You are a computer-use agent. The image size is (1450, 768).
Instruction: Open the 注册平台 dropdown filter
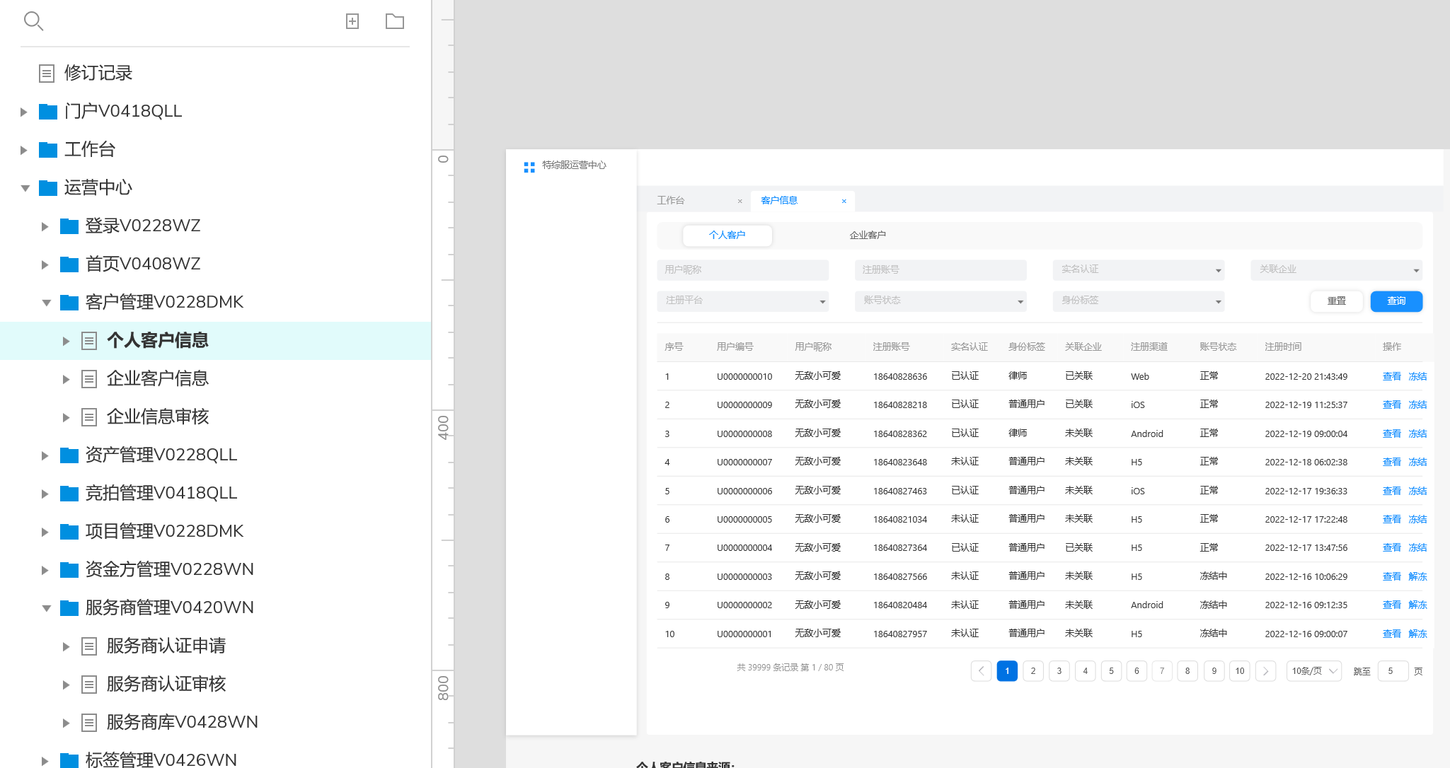click(x=742, y=301)
